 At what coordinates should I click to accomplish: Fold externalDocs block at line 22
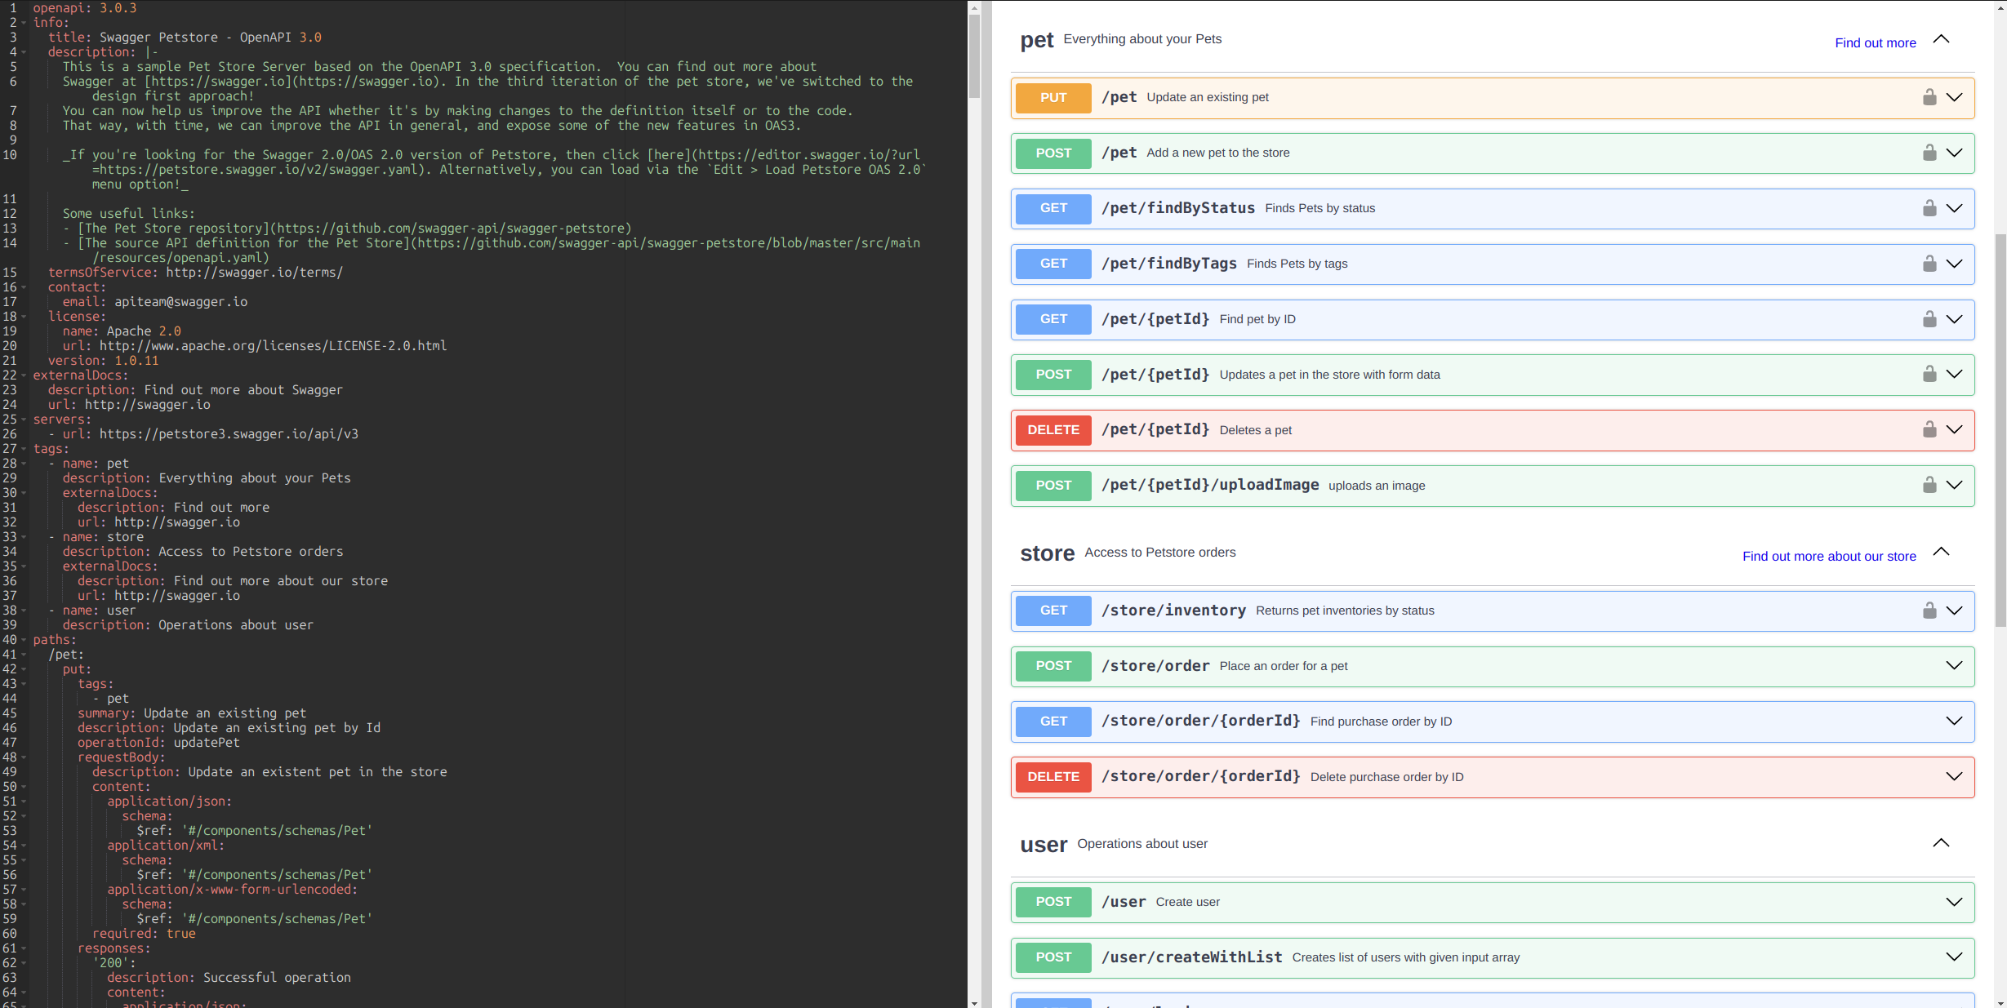click(x=24, y=375)
